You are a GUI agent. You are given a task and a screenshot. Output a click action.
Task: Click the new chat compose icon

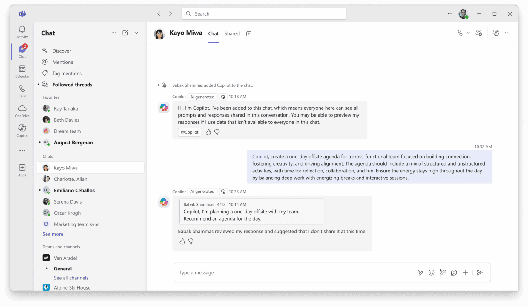[125, 33]
